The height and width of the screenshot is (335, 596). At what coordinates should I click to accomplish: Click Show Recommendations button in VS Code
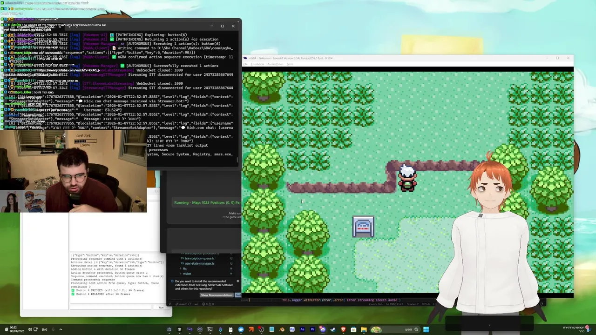click(x=217, y=295)
